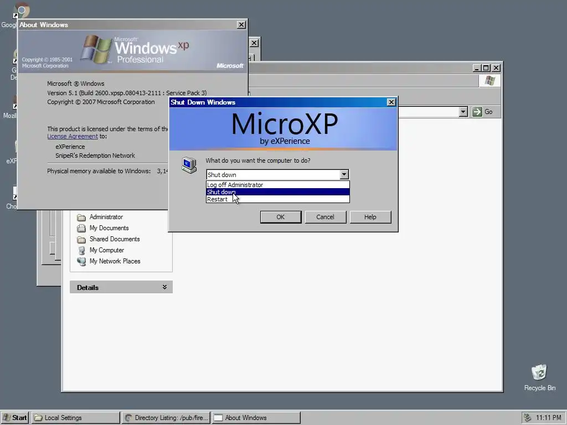567x425 pixels.
Task: Click the system tray network icon
Action: [528, 417]
